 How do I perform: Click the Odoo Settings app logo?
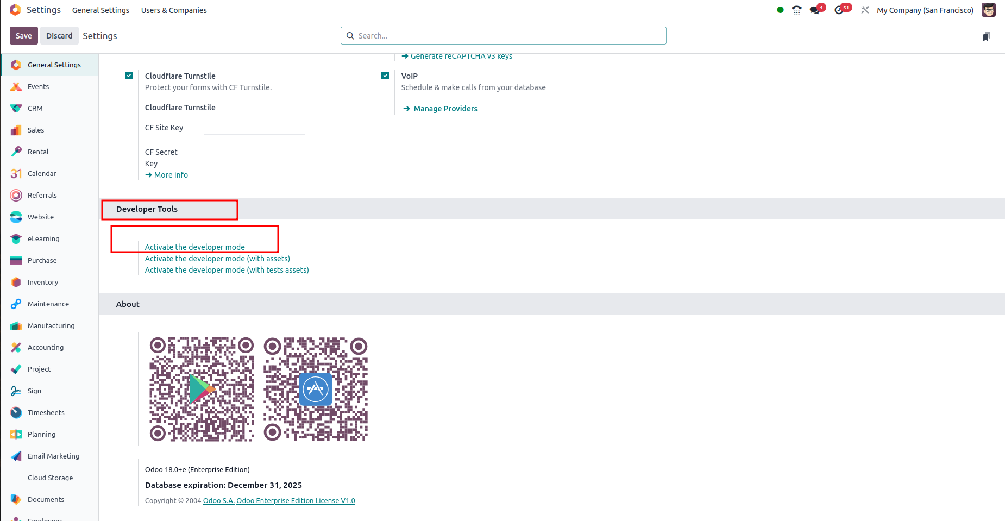tap(15, 10)
